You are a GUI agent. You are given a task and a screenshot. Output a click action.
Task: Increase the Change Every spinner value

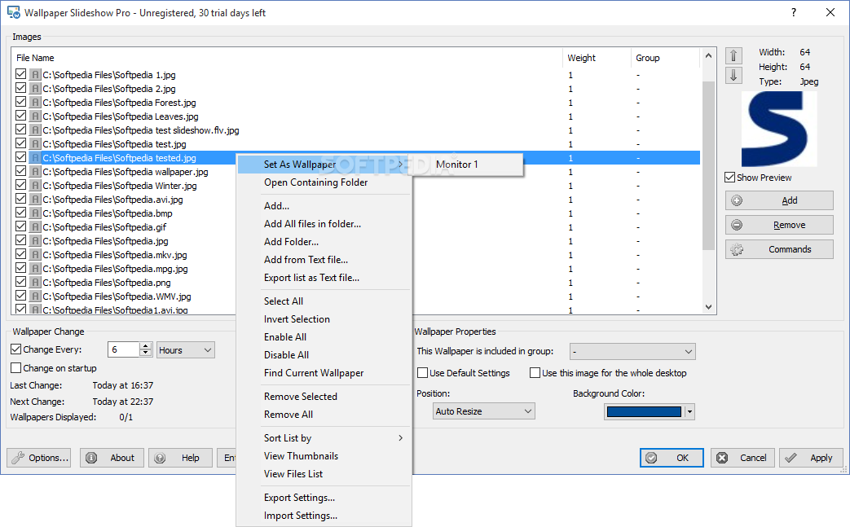(145, 346)
